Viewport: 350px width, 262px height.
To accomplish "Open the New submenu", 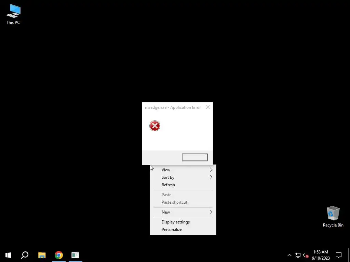I will click(183, 212).
